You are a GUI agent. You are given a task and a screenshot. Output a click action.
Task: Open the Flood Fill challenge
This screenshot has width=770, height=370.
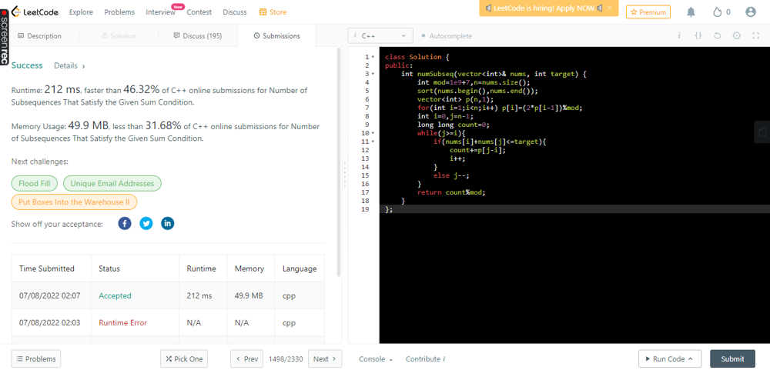click(35, 184)
